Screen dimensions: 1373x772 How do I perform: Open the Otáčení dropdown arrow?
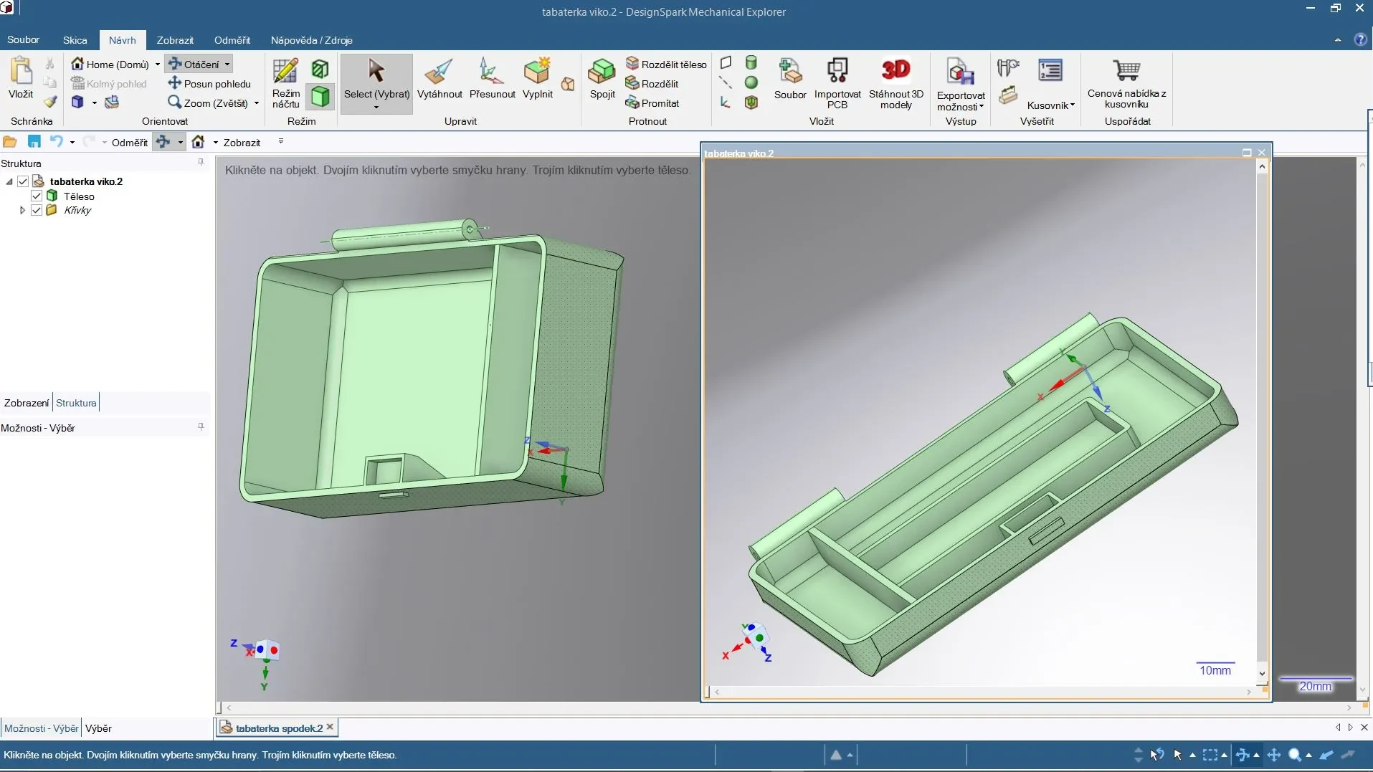(x=227, y=64)
